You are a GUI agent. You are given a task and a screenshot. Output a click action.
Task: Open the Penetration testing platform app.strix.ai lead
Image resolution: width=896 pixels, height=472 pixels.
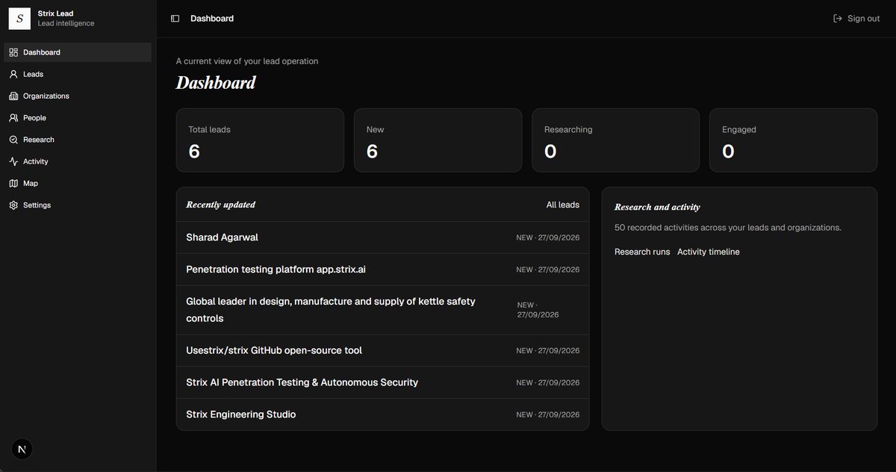coord(382,269)
